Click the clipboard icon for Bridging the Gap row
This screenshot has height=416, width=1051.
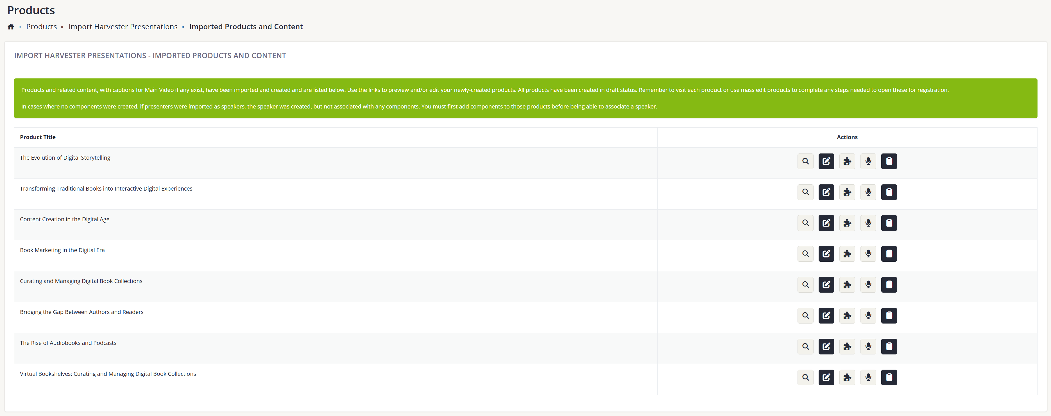point(889,316)
